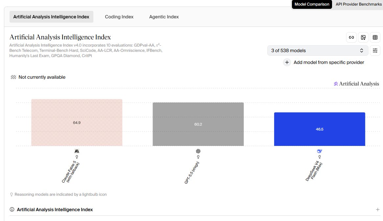Switch to the Coding Index tab
Screen dimensions: 383x221
[x=119, y=17]
